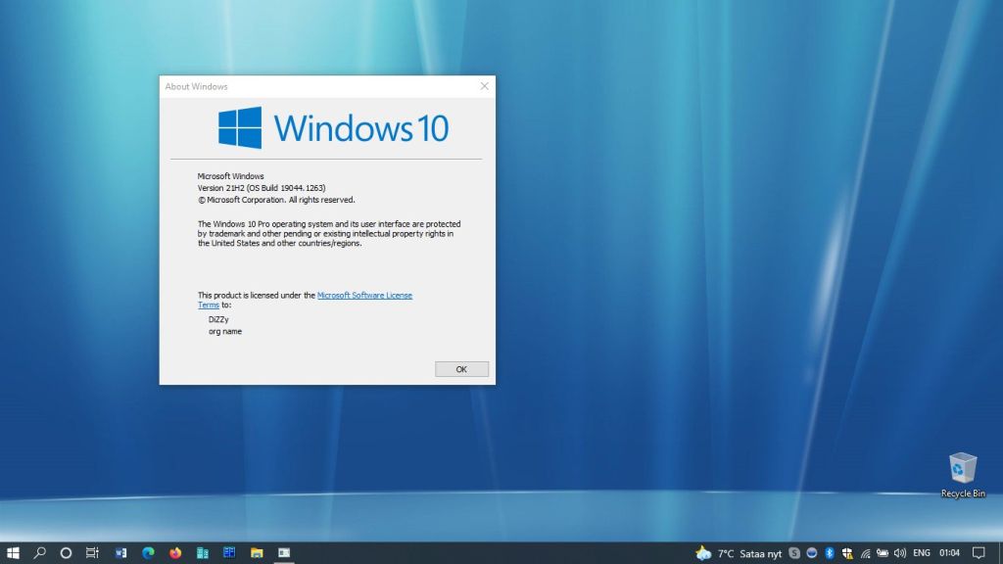Click OK in About Windows dialog
The image size is (1003, 564).
pos(461,369)
